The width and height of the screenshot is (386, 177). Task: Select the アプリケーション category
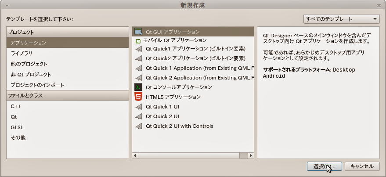(68, 43)
